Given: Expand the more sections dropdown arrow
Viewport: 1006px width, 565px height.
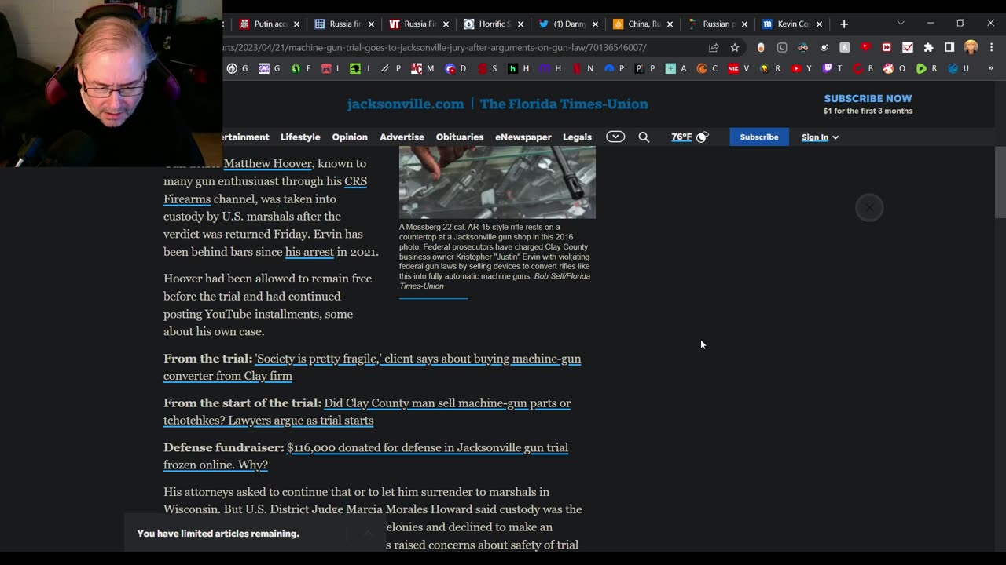Looking at the screenshot, I should tap(615, 137).
